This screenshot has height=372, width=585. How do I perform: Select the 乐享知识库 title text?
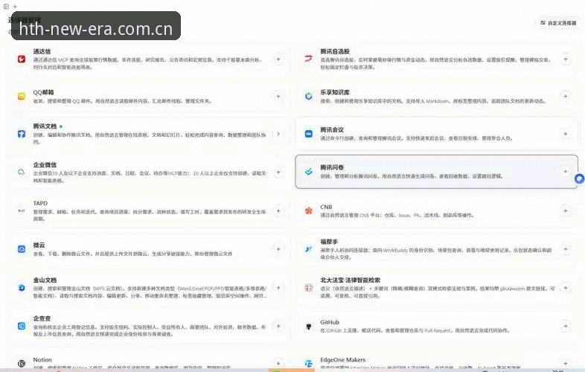pyautogui.click(x=335, y=92)
